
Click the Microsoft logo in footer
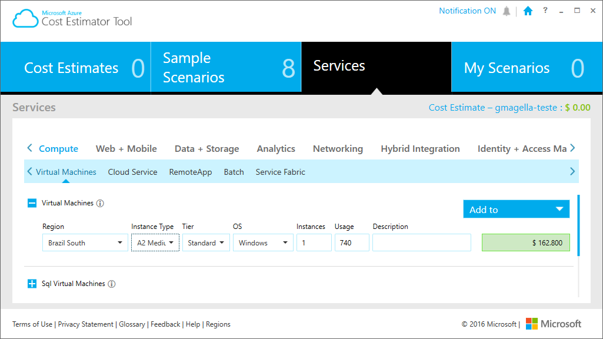click(554, 324)
